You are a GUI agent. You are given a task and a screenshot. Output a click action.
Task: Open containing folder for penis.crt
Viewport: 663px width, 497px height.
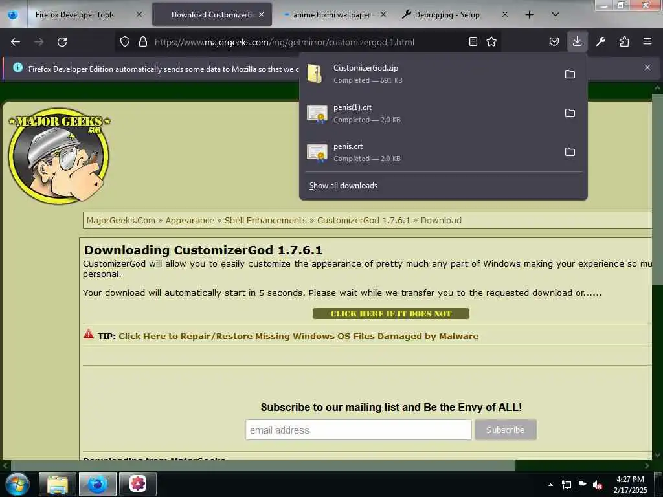tap(570, 151)
